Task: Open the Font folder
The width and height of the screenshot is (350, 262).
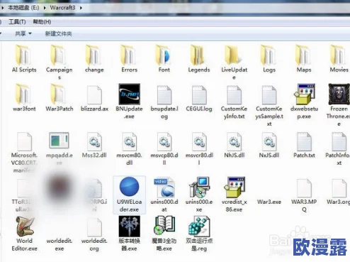Action: (164, 59)
